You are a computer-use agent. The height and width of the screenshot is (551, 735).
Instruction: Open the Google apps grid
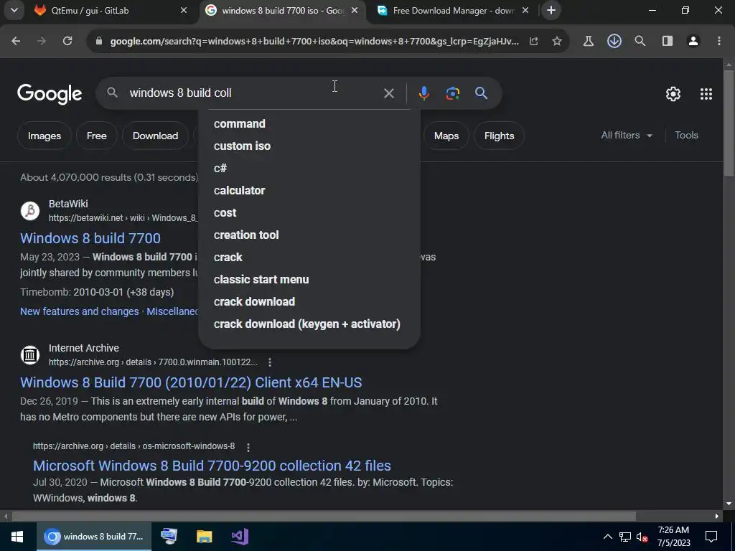coord(706,94)
